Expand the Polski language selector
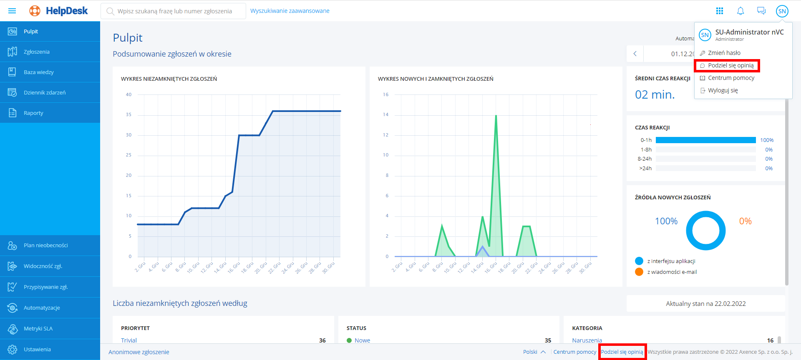This screenshot has width=801, height=360. point(534,352)
